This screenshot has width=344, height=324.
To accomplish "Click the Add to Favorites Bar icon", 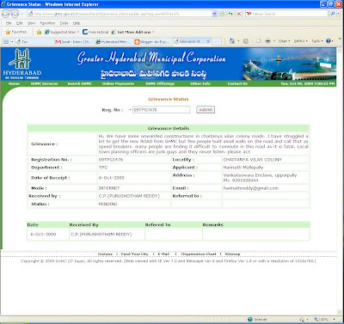I will pos(39,32).
